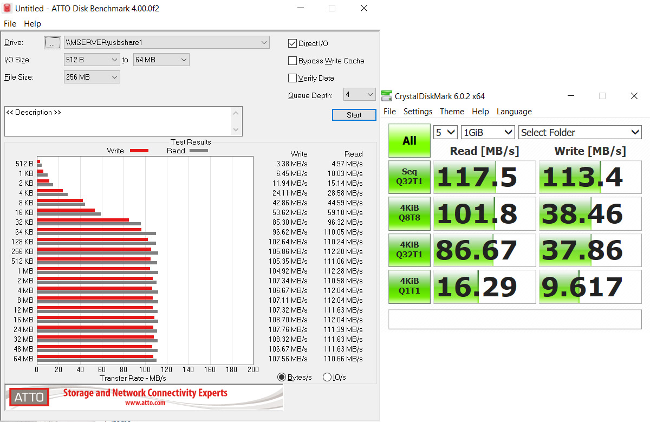Run the 4KiB Q8T8 test
The height and width of the screenshot is (422, 650).
tap(409, 213)
